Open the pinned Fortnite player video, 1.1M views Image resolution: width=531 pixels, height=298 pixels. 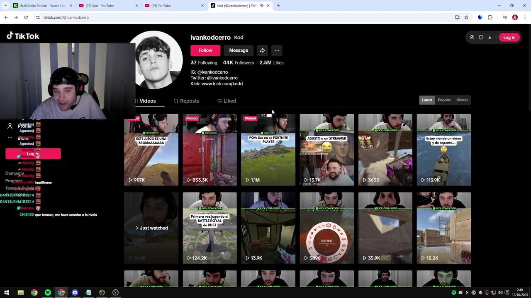268,150
